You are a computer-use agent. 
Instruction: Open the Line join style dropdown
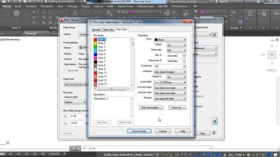170,93
